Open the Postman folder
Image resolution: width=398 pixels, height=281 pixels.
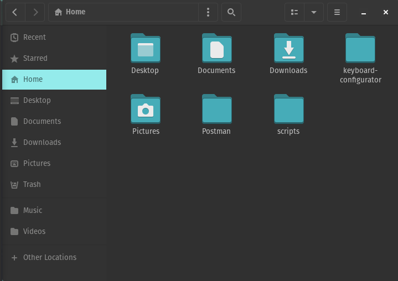(216, 109)
